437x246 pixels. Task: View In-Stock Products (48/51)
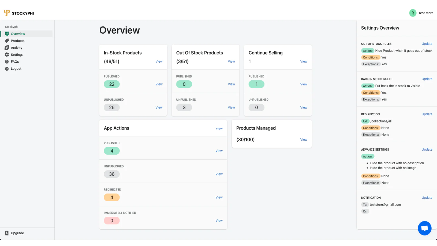[x=159, y=61]
